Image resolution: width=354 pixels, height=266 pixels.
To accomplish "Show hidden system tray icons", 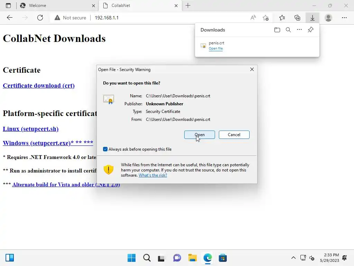I will [x=293, y=258].
